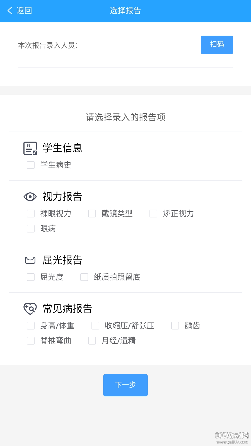This screenshot has height=446, width=251.
Task: Select the 戴镜类型 checkbox
Action: coord(92,214)
